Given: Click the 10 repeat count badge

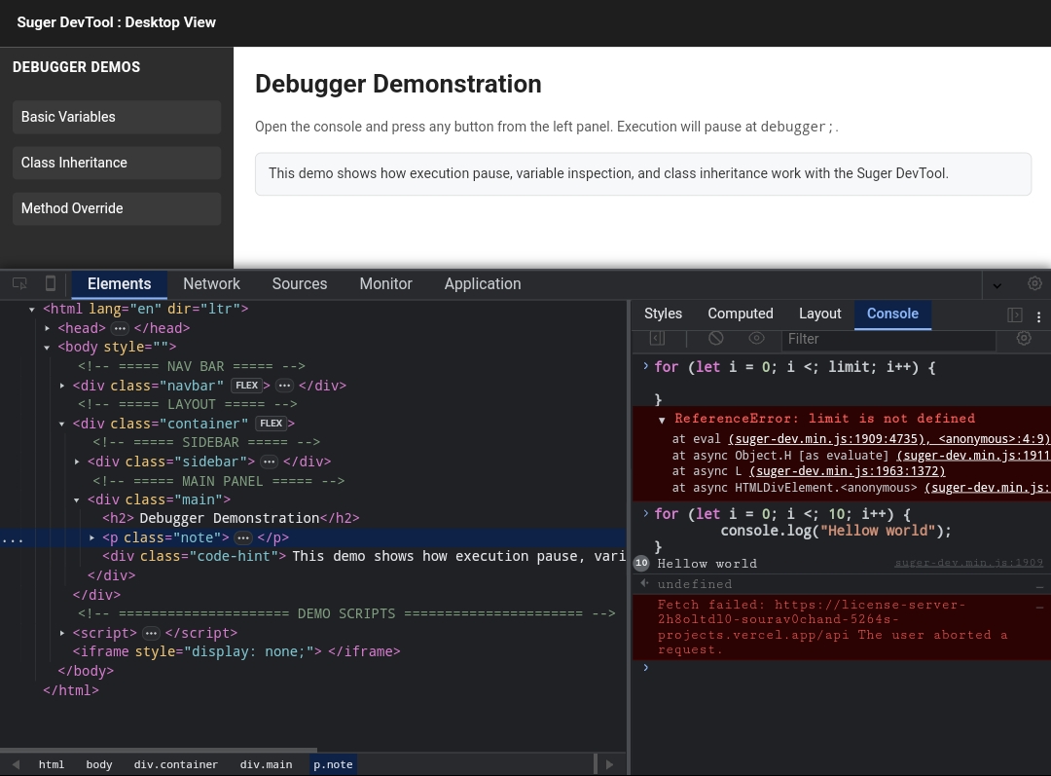Looking at the screenshot, I should [x=641, y=564].
